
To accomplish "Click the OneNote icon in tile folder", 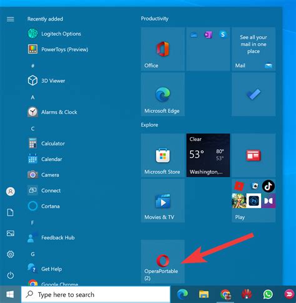I will click(208, 35).
